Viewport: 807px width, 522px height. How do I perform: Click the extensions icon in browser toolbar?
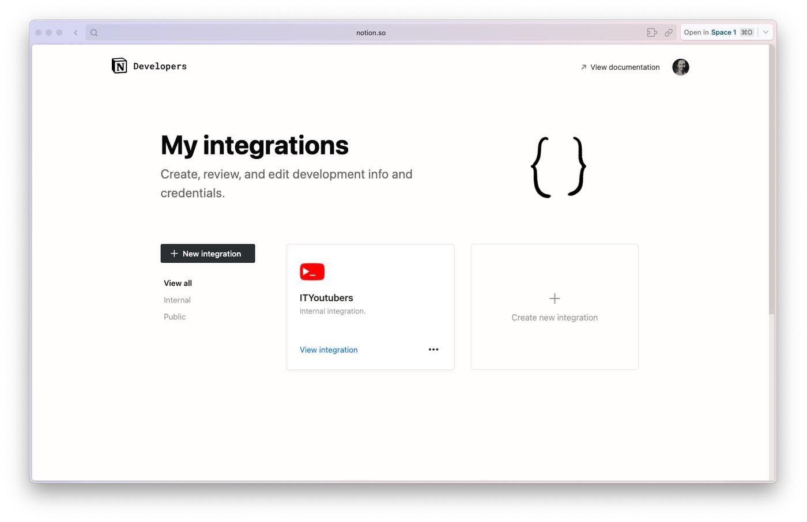coord(652,33)
